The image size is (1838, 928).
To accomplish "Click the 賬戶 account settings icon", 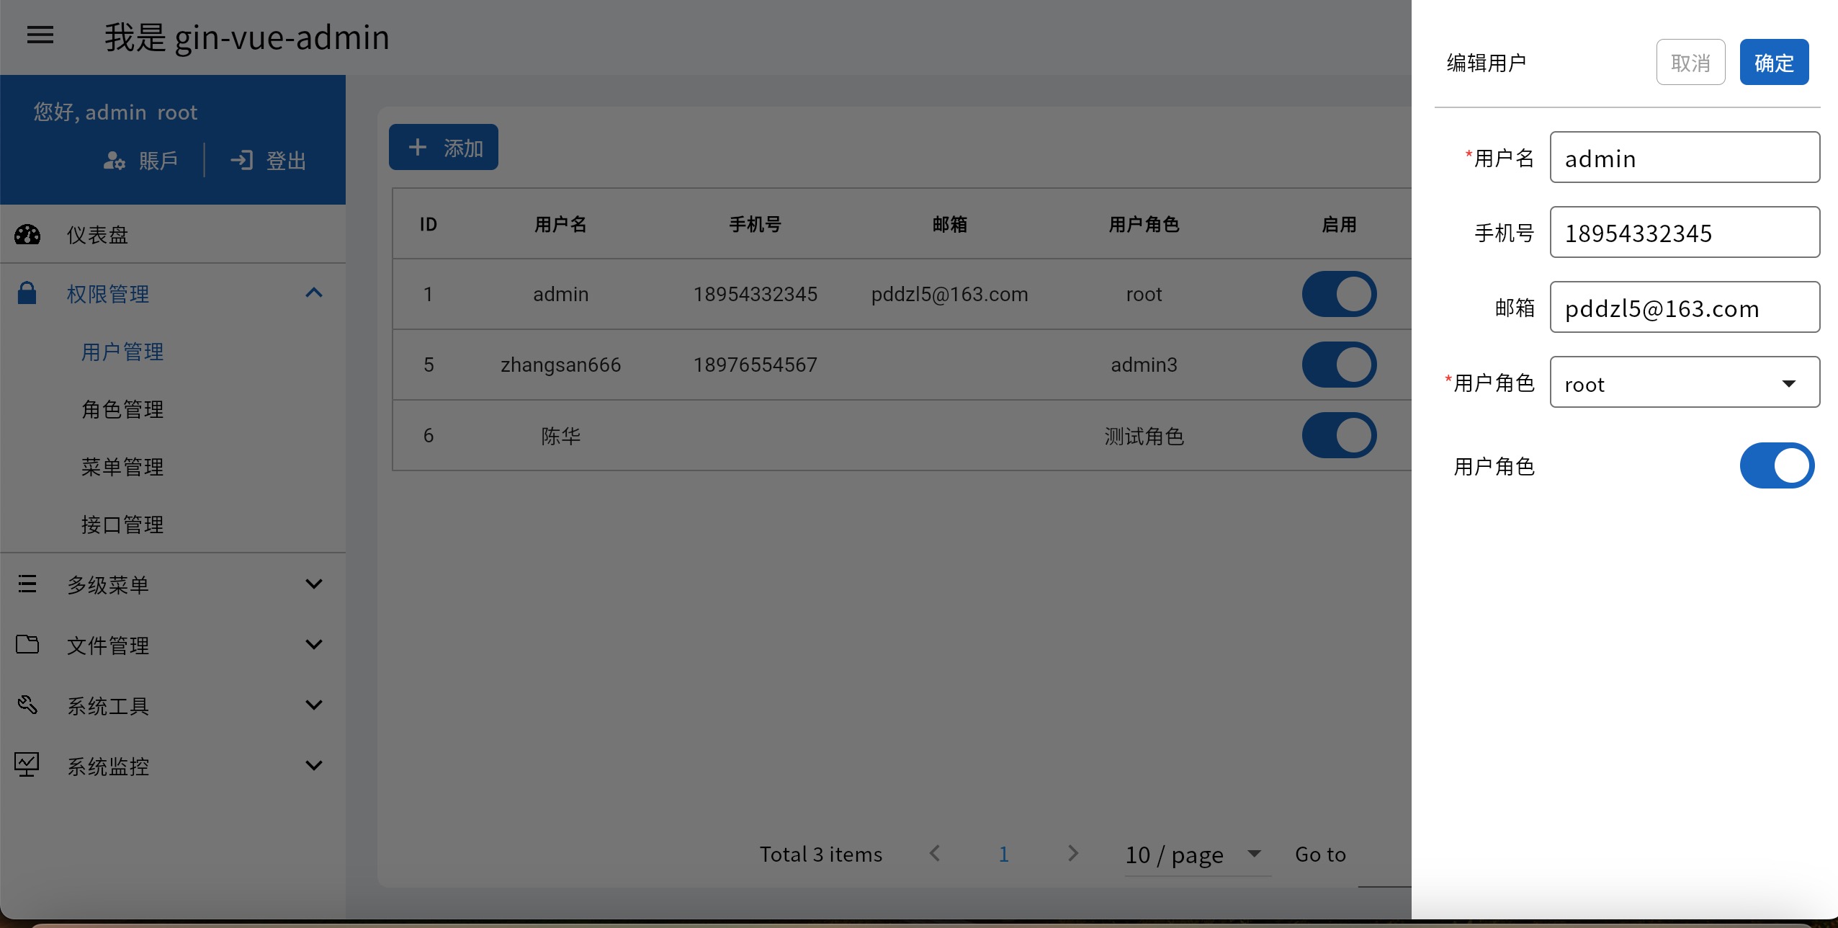I will pos(114,160).
